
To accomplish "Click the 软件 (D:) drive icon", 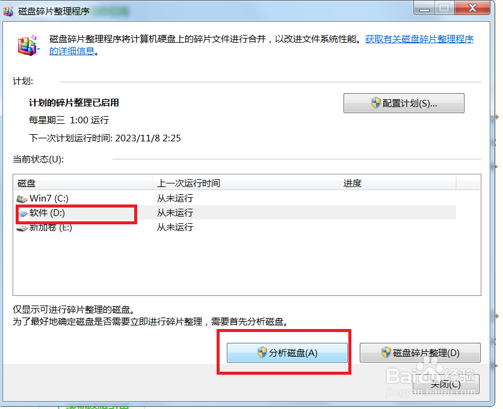I will (x=23, y=214).
